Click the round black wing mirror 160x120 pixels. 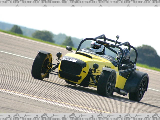pos(69,48)
